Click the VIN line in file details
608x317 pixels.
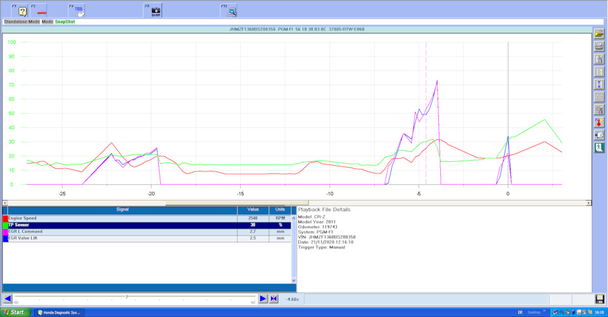coord(327,237)
